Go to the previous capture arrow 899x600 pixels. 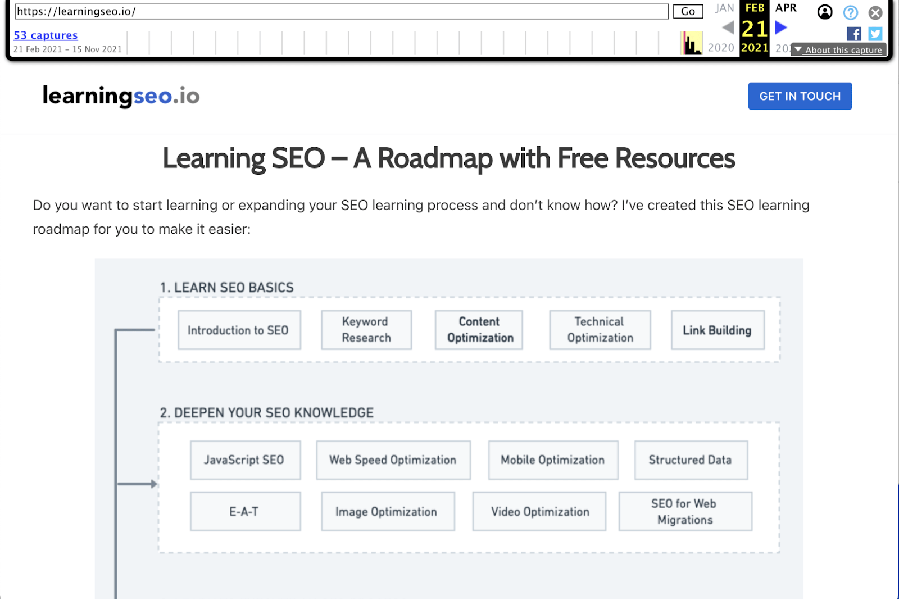pos(728,27)
